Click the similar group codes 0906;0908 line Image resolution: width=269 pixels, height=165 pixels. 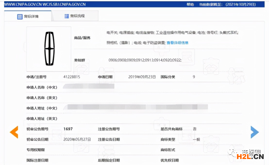pos(145,60)
